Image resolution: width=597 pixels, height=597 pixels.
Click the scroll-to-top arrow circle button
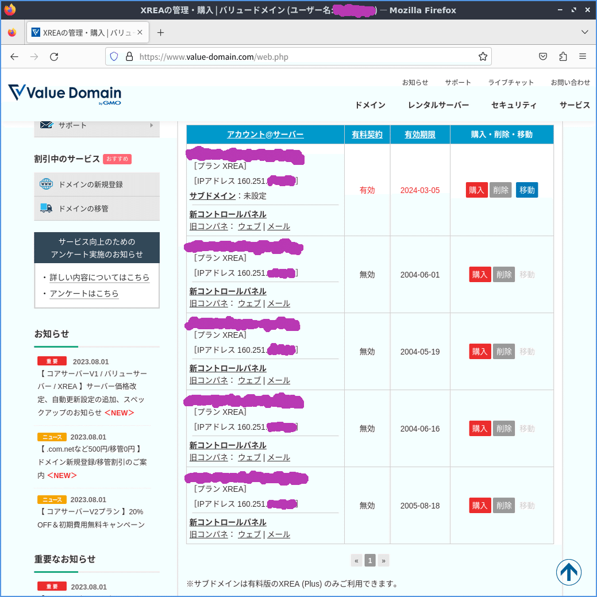coord(568,572)
